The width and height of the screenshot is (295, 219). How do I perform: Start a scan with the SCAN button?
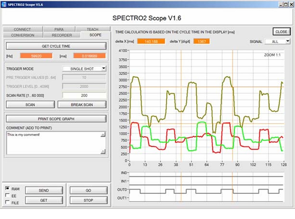click(30, 104)
